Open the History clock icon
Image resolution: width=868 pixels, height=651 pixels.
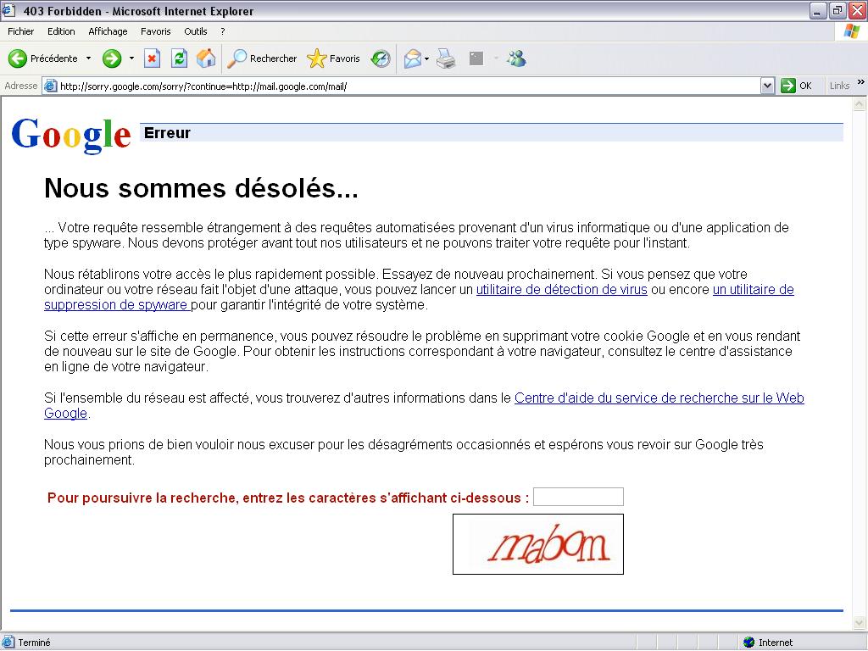coord(381,58)
